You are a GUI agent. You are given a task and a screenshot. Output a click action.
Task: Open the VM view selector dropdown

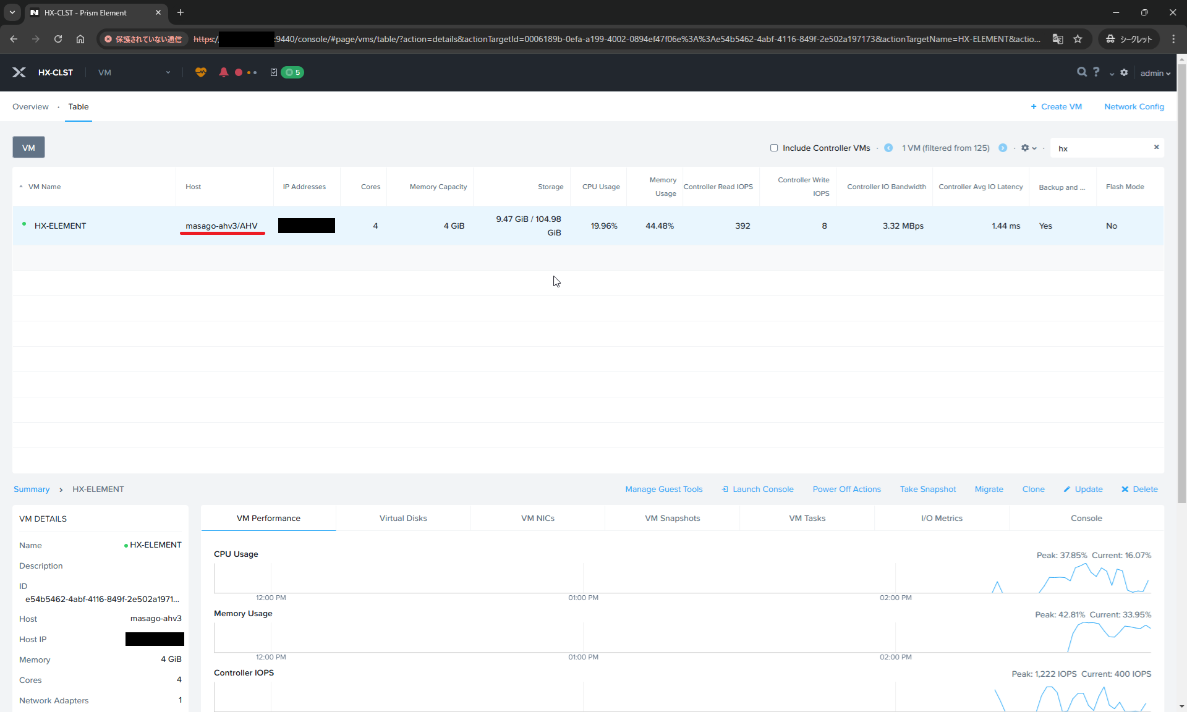pos(134,72)
